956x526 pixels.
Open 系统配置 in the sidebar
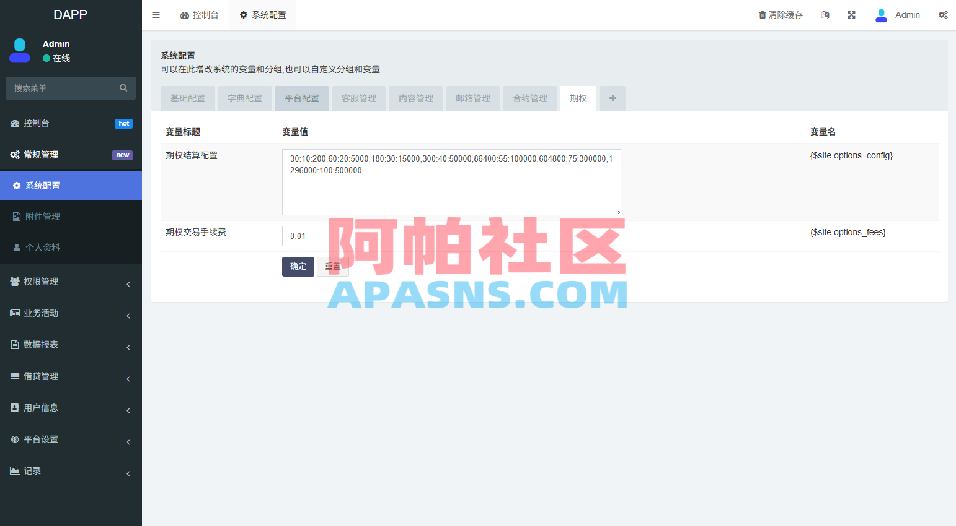pyautogui.click(x=71, y=186)
